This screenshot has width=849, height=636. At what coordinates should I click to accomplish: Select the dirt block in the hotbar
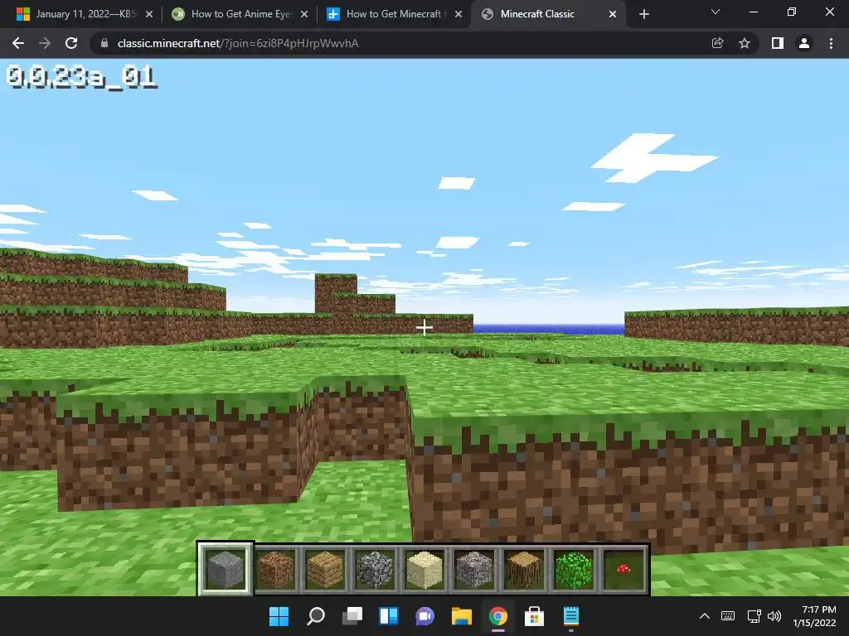click(275, 569)
